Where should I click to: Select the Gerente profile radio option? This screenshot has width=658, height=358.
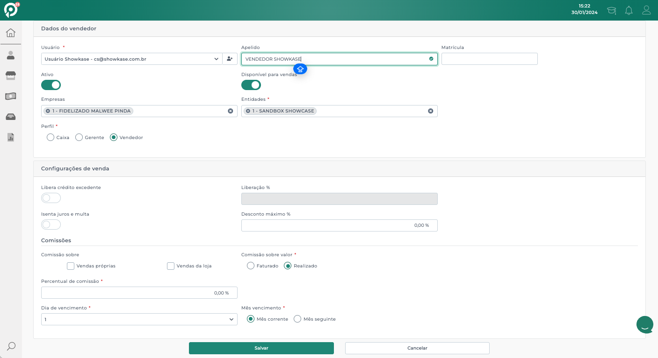79,137
